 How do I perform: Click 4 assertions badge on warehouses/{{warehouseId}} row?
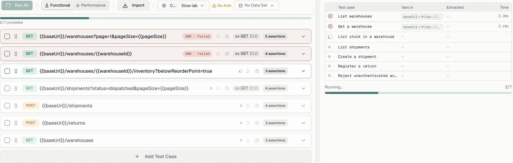pyautogui.click(x=275, y=54)
